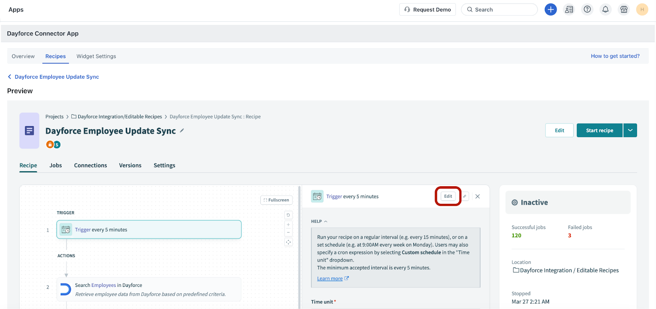
Task: Click the Employees link in step 2
Action: click(104, 285)
